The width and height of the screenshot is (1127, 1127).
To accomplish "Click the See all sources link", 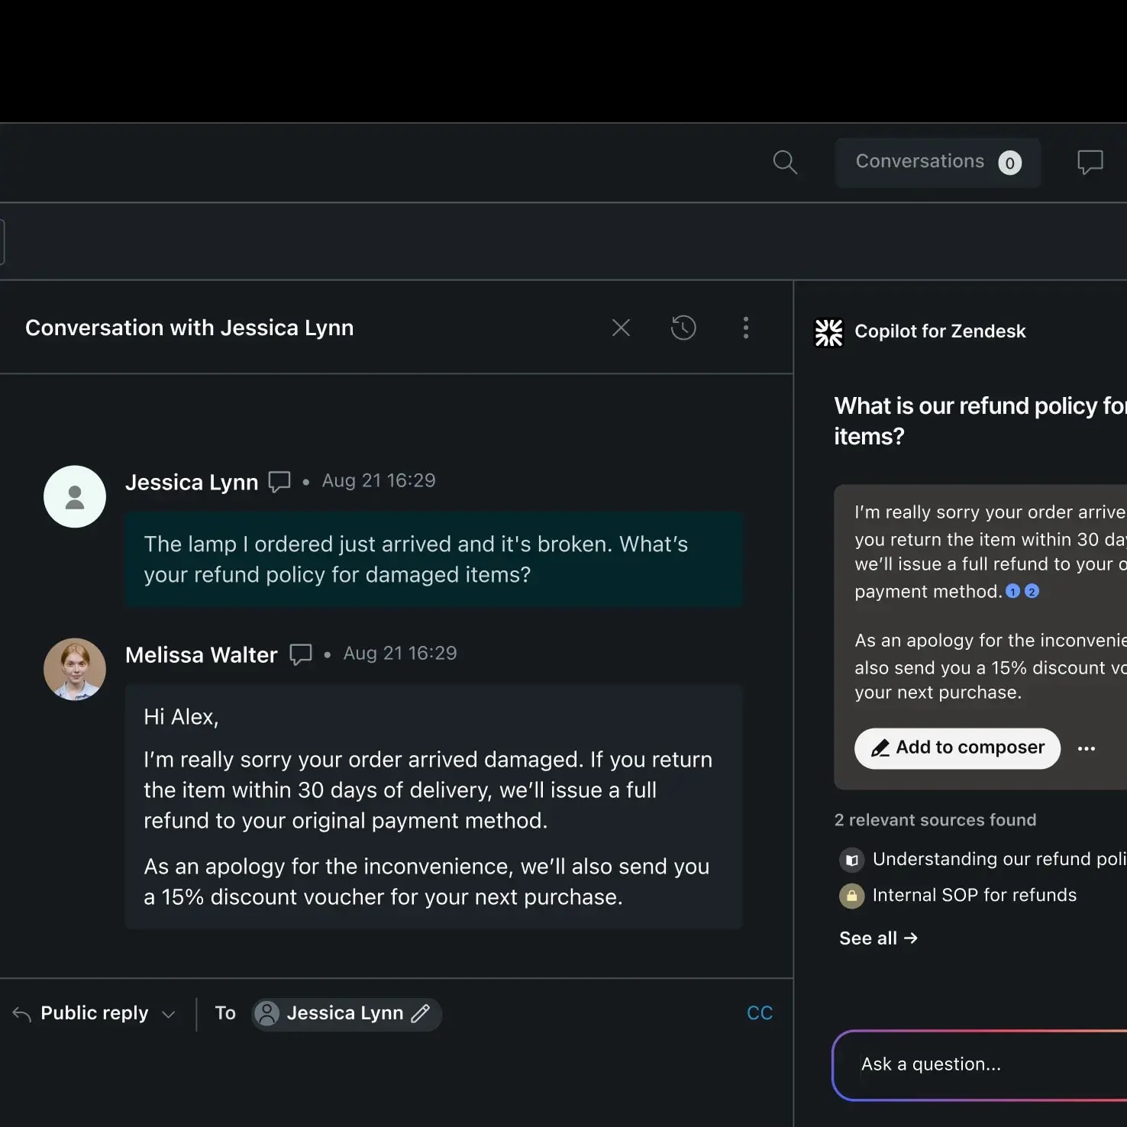I will click(x=878, y=938).
